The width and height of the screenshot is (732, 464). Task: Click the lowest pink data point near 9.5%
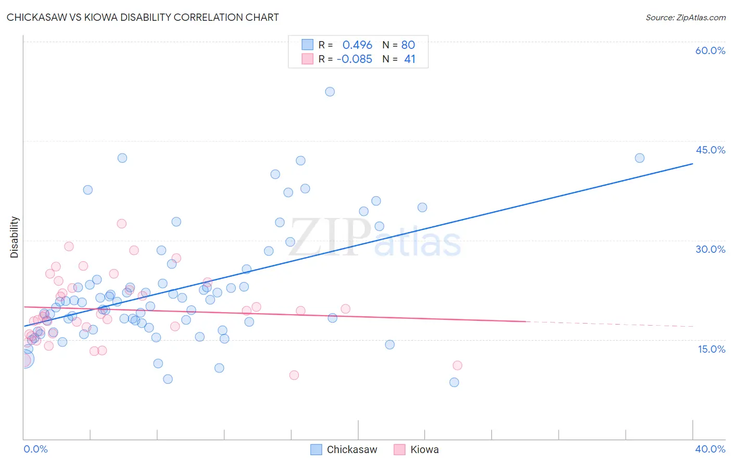[x=294, y=375]
